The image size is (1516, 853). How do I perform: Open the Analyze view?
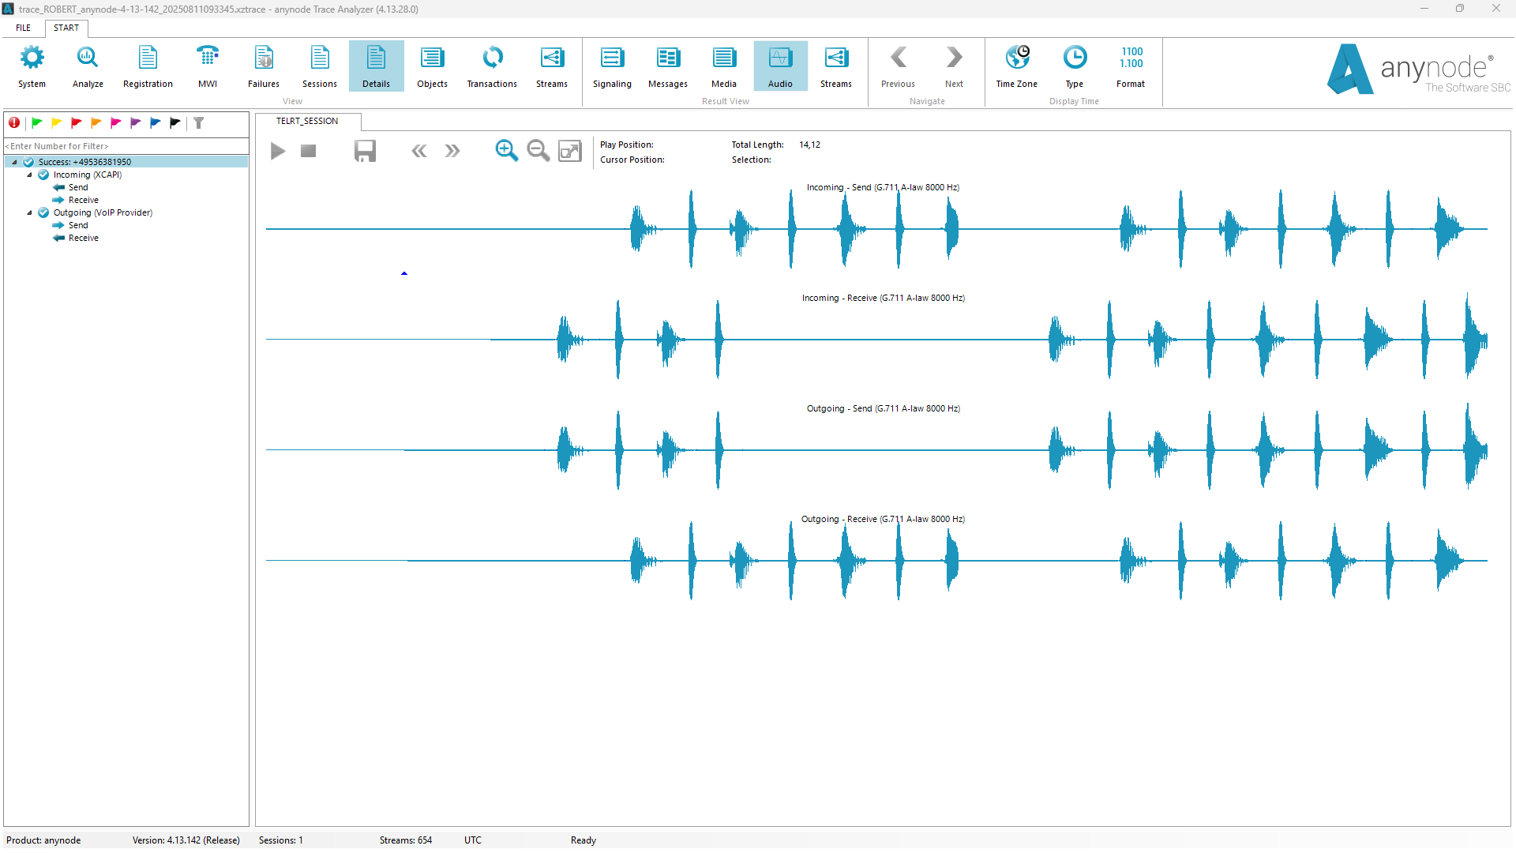(88, 66)
